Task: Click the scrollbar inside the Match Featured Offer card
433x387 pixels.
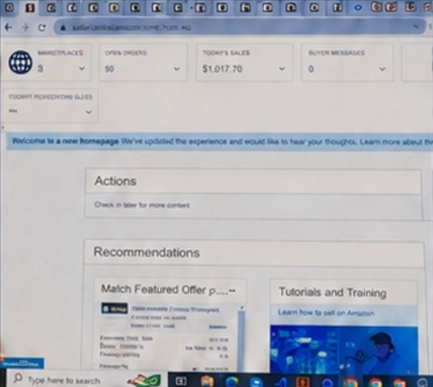Action: pos(241,341)
